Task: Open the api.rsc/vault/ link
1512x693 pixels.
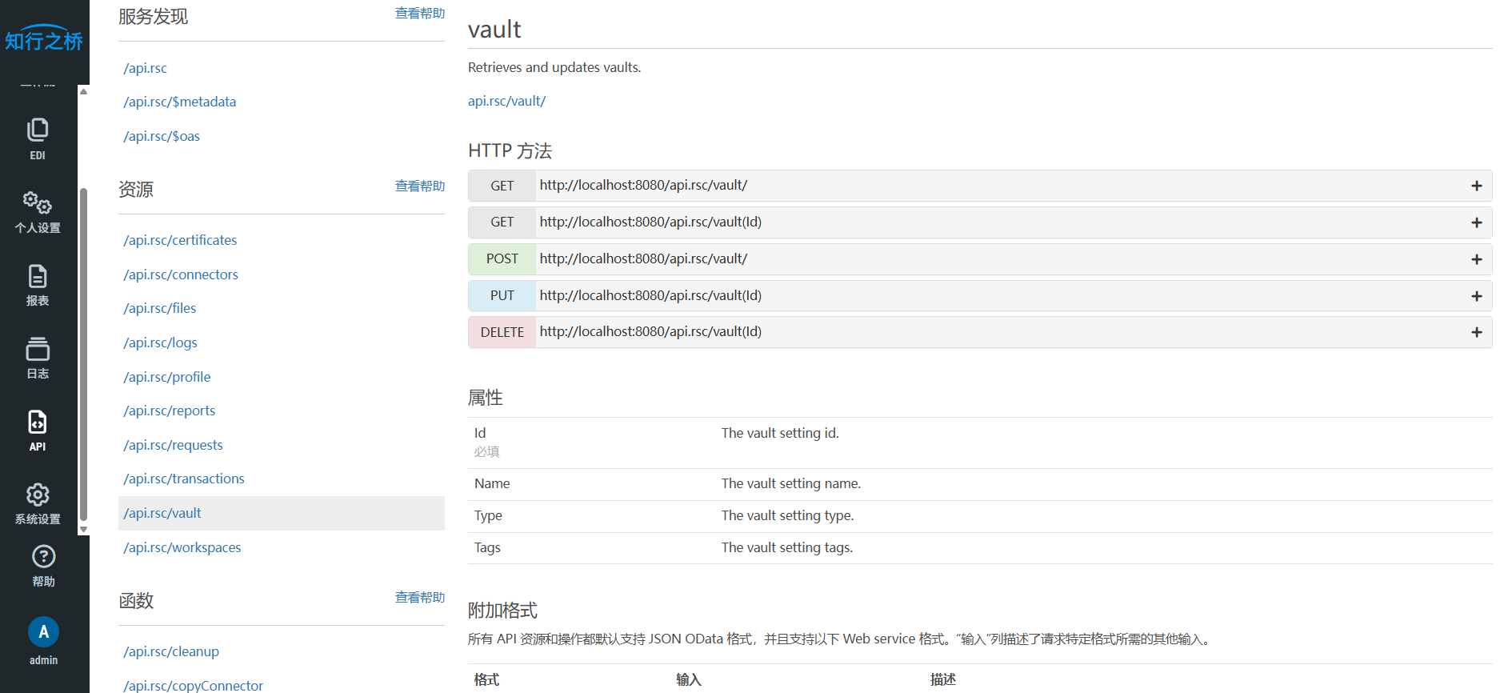Action: pos(506,101)
